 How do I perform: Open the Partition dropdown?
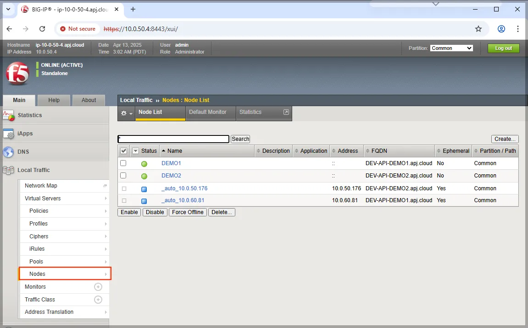[451, 48]
